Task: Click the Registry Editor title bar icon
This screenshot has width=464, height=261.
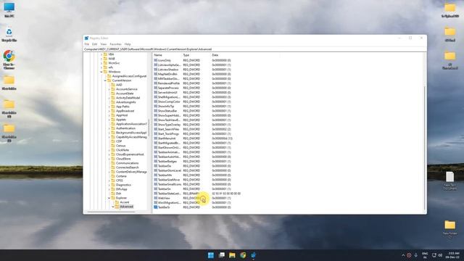Action: pyautogui.click(x=87, y=38)
